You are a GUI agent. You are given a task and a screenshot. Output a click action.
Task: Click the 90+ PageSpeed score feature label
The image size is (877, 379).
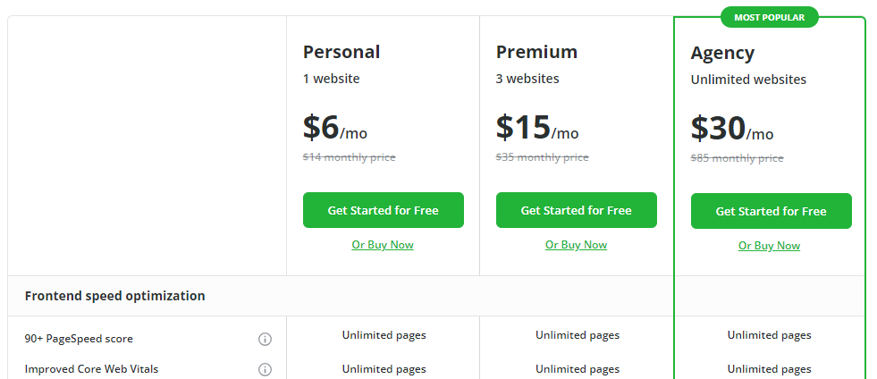click(79, 339)
